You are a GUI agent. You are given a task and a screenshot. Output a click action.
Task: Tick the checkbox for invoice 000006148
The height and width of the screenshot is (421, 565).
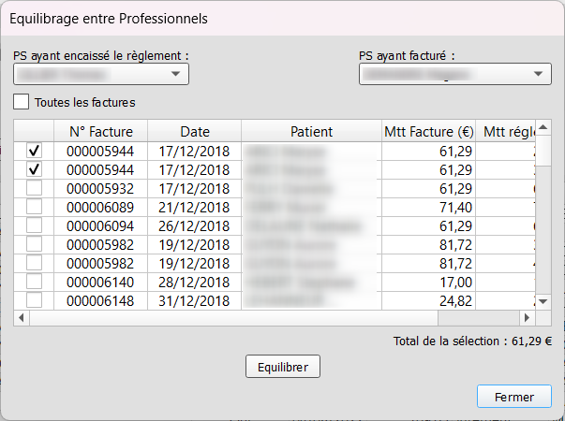tap(35, 300)
